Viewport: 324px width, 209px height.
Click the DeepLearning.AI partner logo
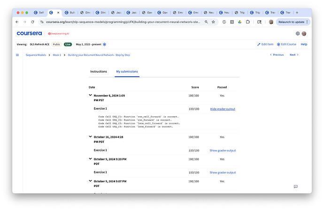tap(59, 34)
